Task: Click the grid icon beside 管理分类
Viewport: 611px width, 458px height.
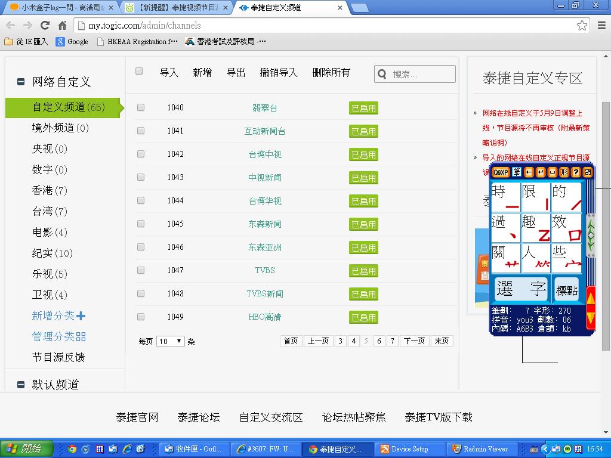Action: [x=81, y=337]
